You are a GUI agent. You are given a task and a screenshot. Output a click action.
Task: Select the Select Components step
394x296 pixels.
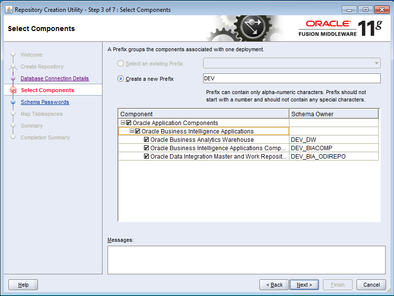click(x=47, y=90)
